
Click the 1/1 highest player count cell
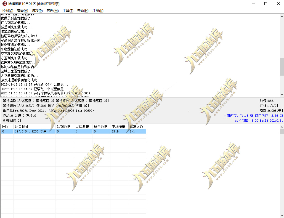[137, 131]
